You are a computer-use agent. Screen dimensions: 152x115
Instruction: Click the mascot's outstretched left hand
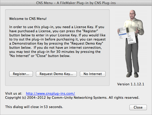(x=137, y=30)
